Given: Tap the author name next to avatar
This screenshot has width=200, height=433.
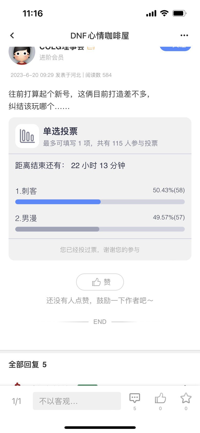Looking at the screenshot, I should (x=62, y=48).
